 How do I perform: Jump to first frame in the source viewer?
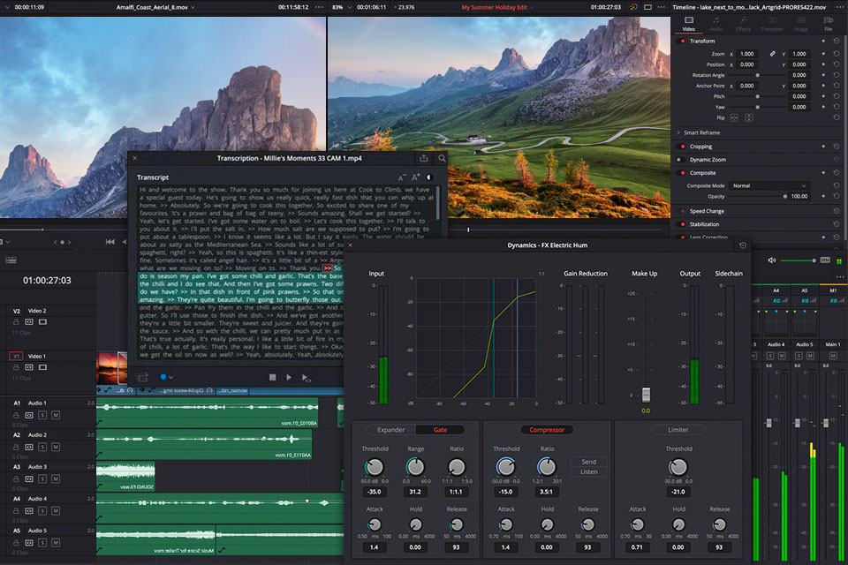[x=110, y=242]
